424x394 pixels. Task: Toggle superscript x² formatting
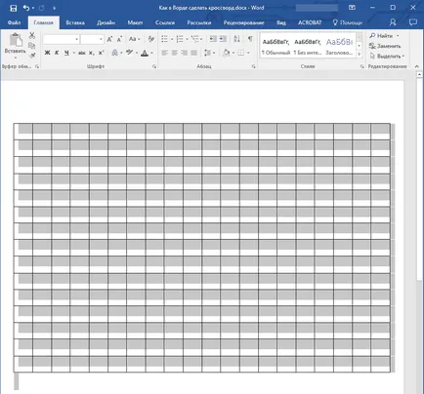pos(102,53)
